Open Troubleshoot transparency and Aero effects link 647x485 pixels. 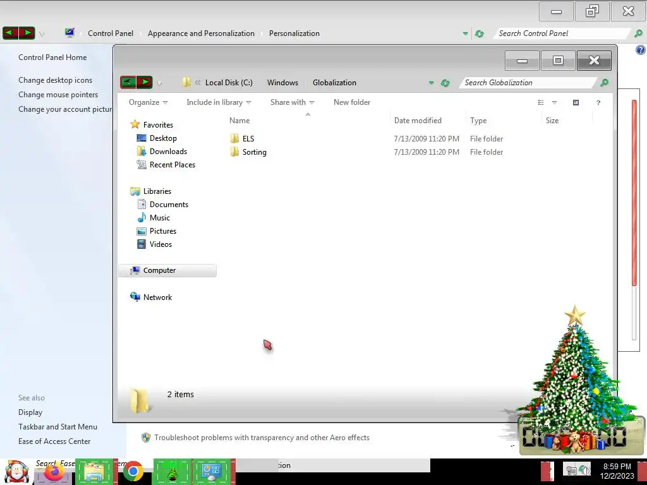coord(262,438)
